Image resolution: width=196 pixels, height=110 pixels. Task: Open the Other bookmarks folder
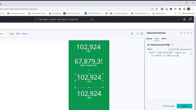click(187, 13)
